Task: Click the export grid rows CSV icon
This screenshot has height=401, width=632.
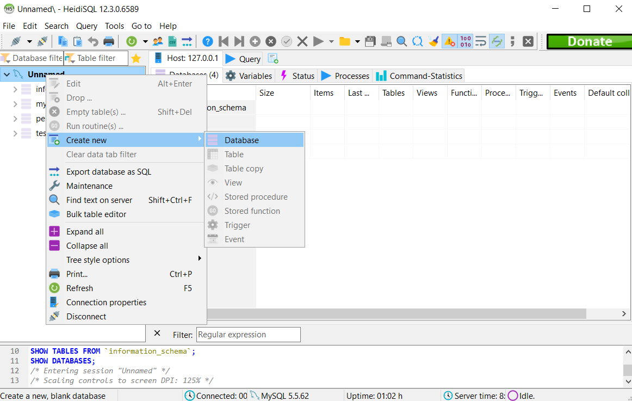Action: pyautogui.click(x=172, y=41)
